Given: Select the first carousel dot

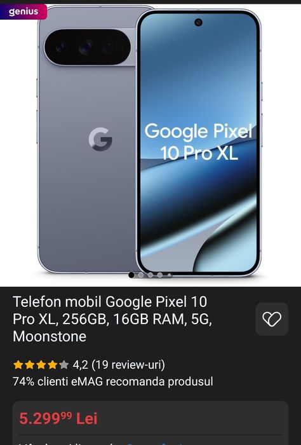Looking at the screenshot, I should [131, 275].
